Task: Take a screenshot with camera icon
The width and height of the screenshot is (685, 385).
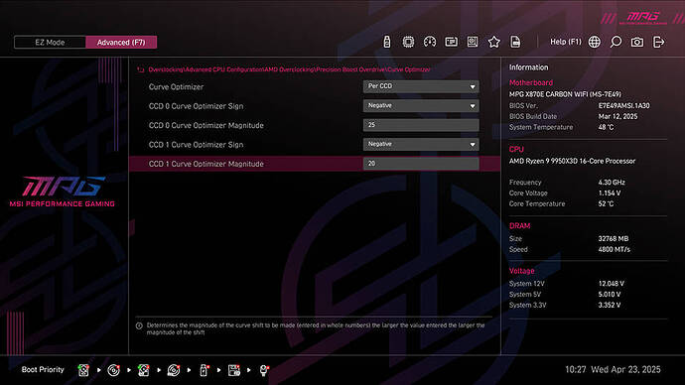Action: 637,42
